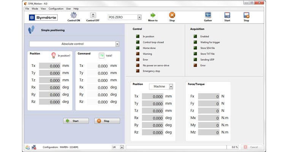Click the acquisition Enabled indicator light
This screenshot has height=152, width=285.
195,36
